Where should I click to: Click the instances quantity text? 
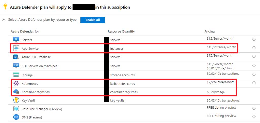point(117,49)
